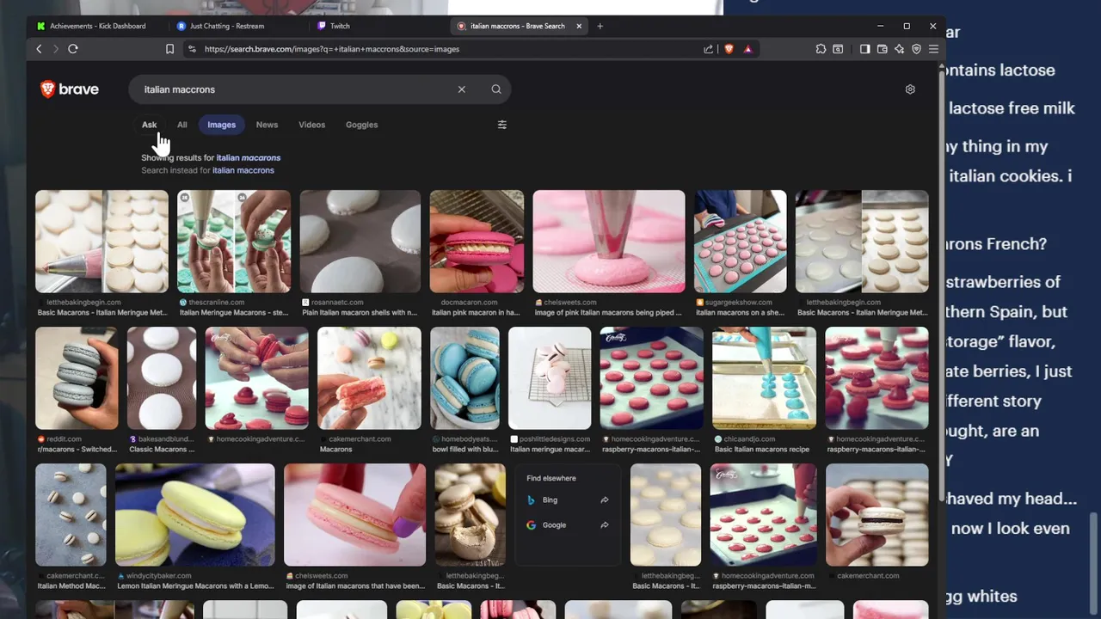Image resolution: width=1101 pixels, height=619 pixels.
Task: Open sugargeekshow.com macarons on sheet image
Action: (741, 242)
